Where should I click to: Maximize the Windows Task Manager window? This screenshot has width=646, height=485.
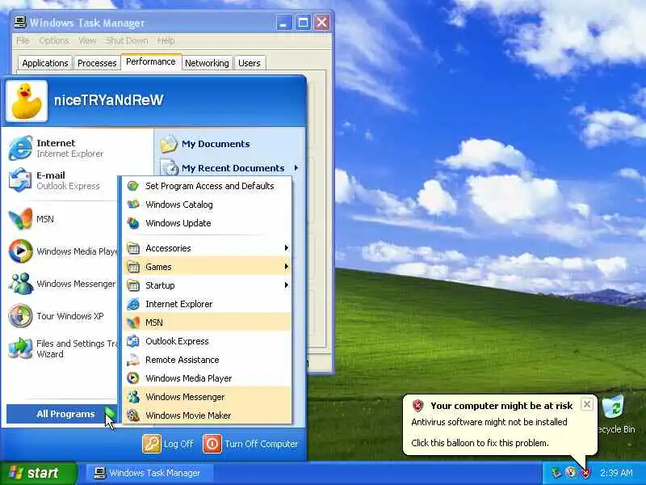point(303,23)
